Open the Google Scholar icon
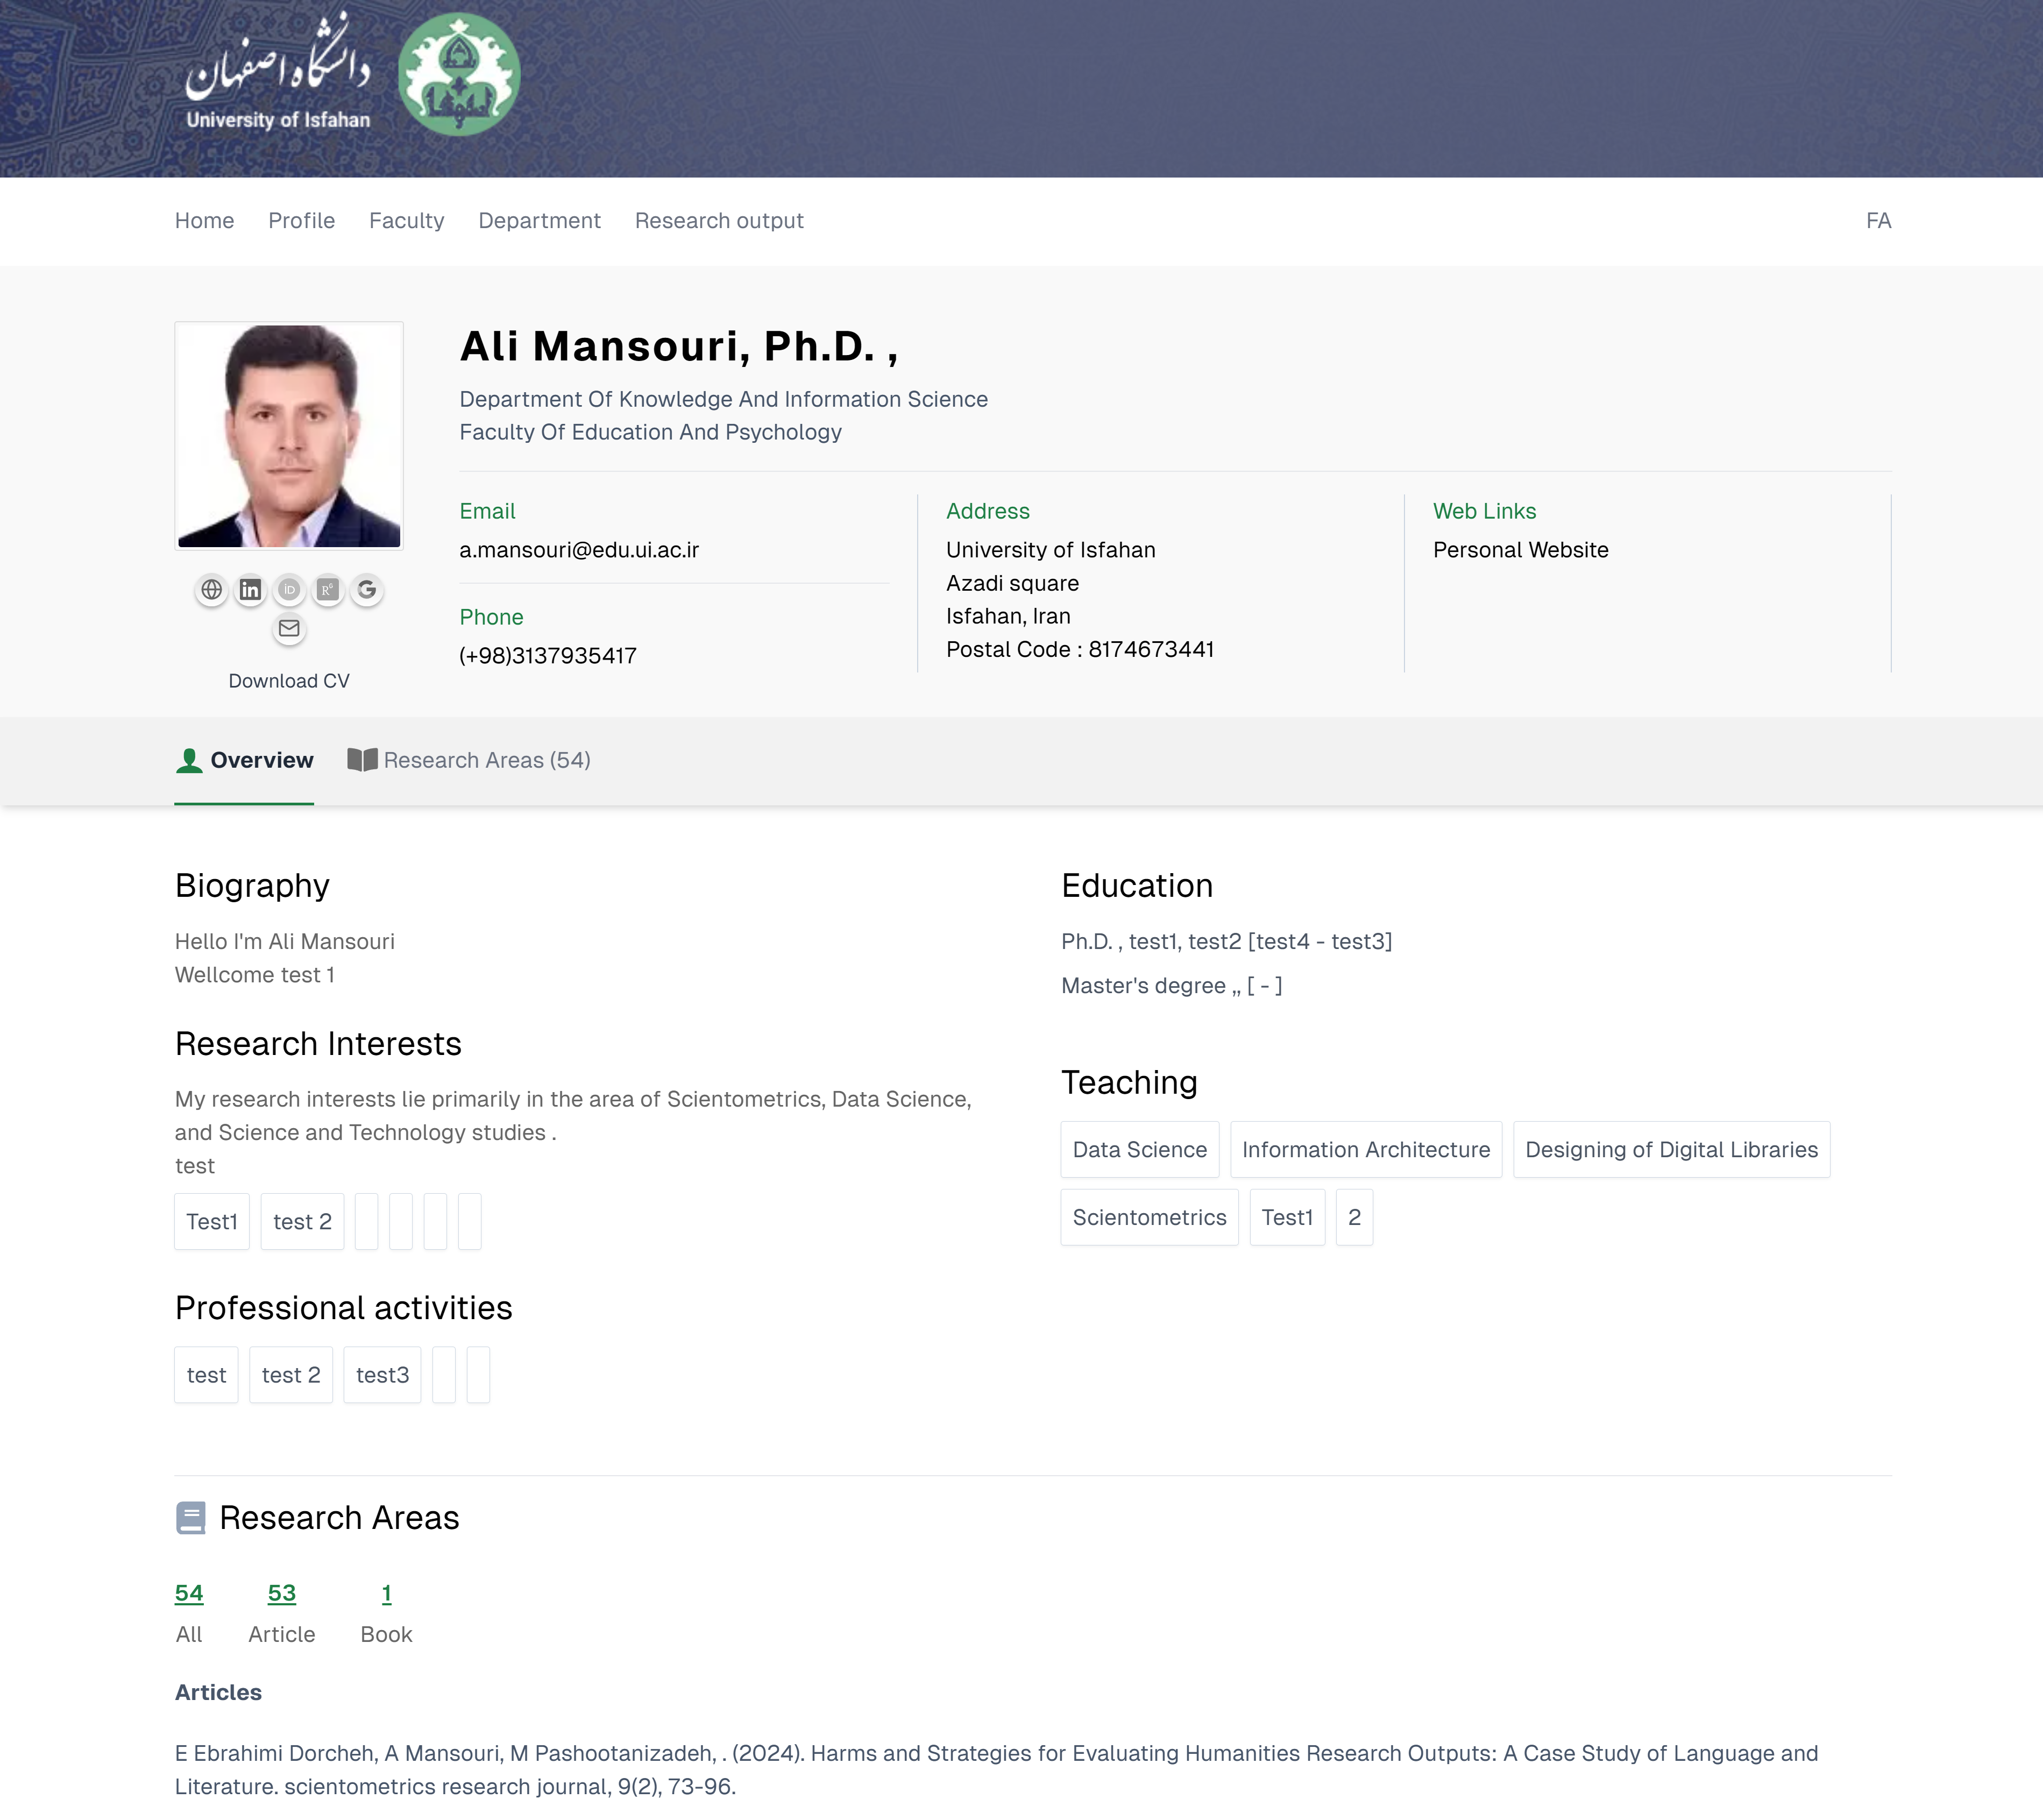This screenshot has height=1820, width=2043. (x=367, y=590)
